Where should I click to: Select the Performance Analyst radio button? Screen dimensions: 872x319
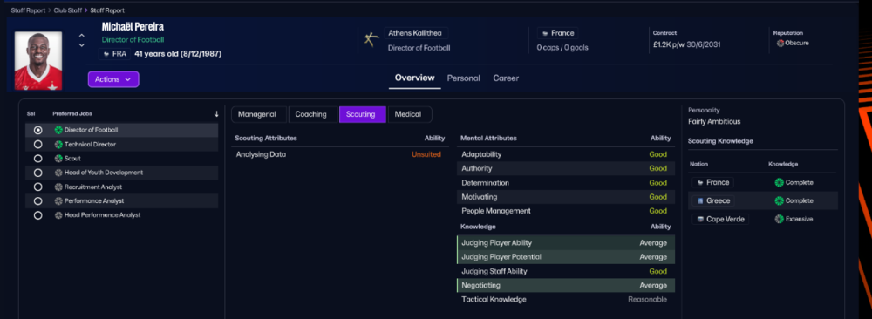[x=37, y=201]
